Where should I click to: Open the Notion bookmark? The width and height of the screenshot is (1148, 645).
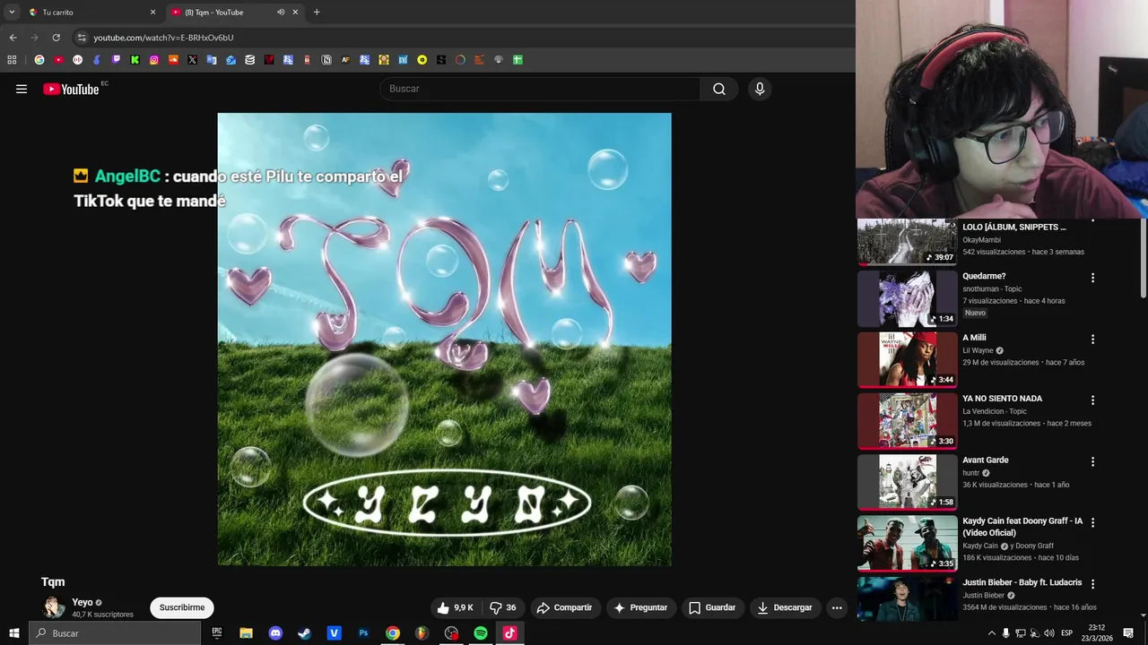point(326,60)
